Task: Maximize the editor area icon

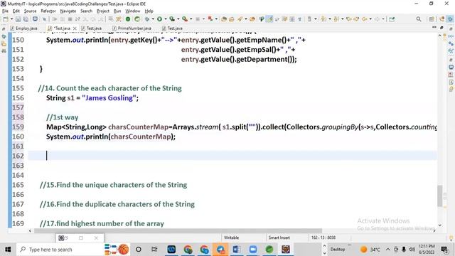Action: pyautogui.click(x=441, y=27)
